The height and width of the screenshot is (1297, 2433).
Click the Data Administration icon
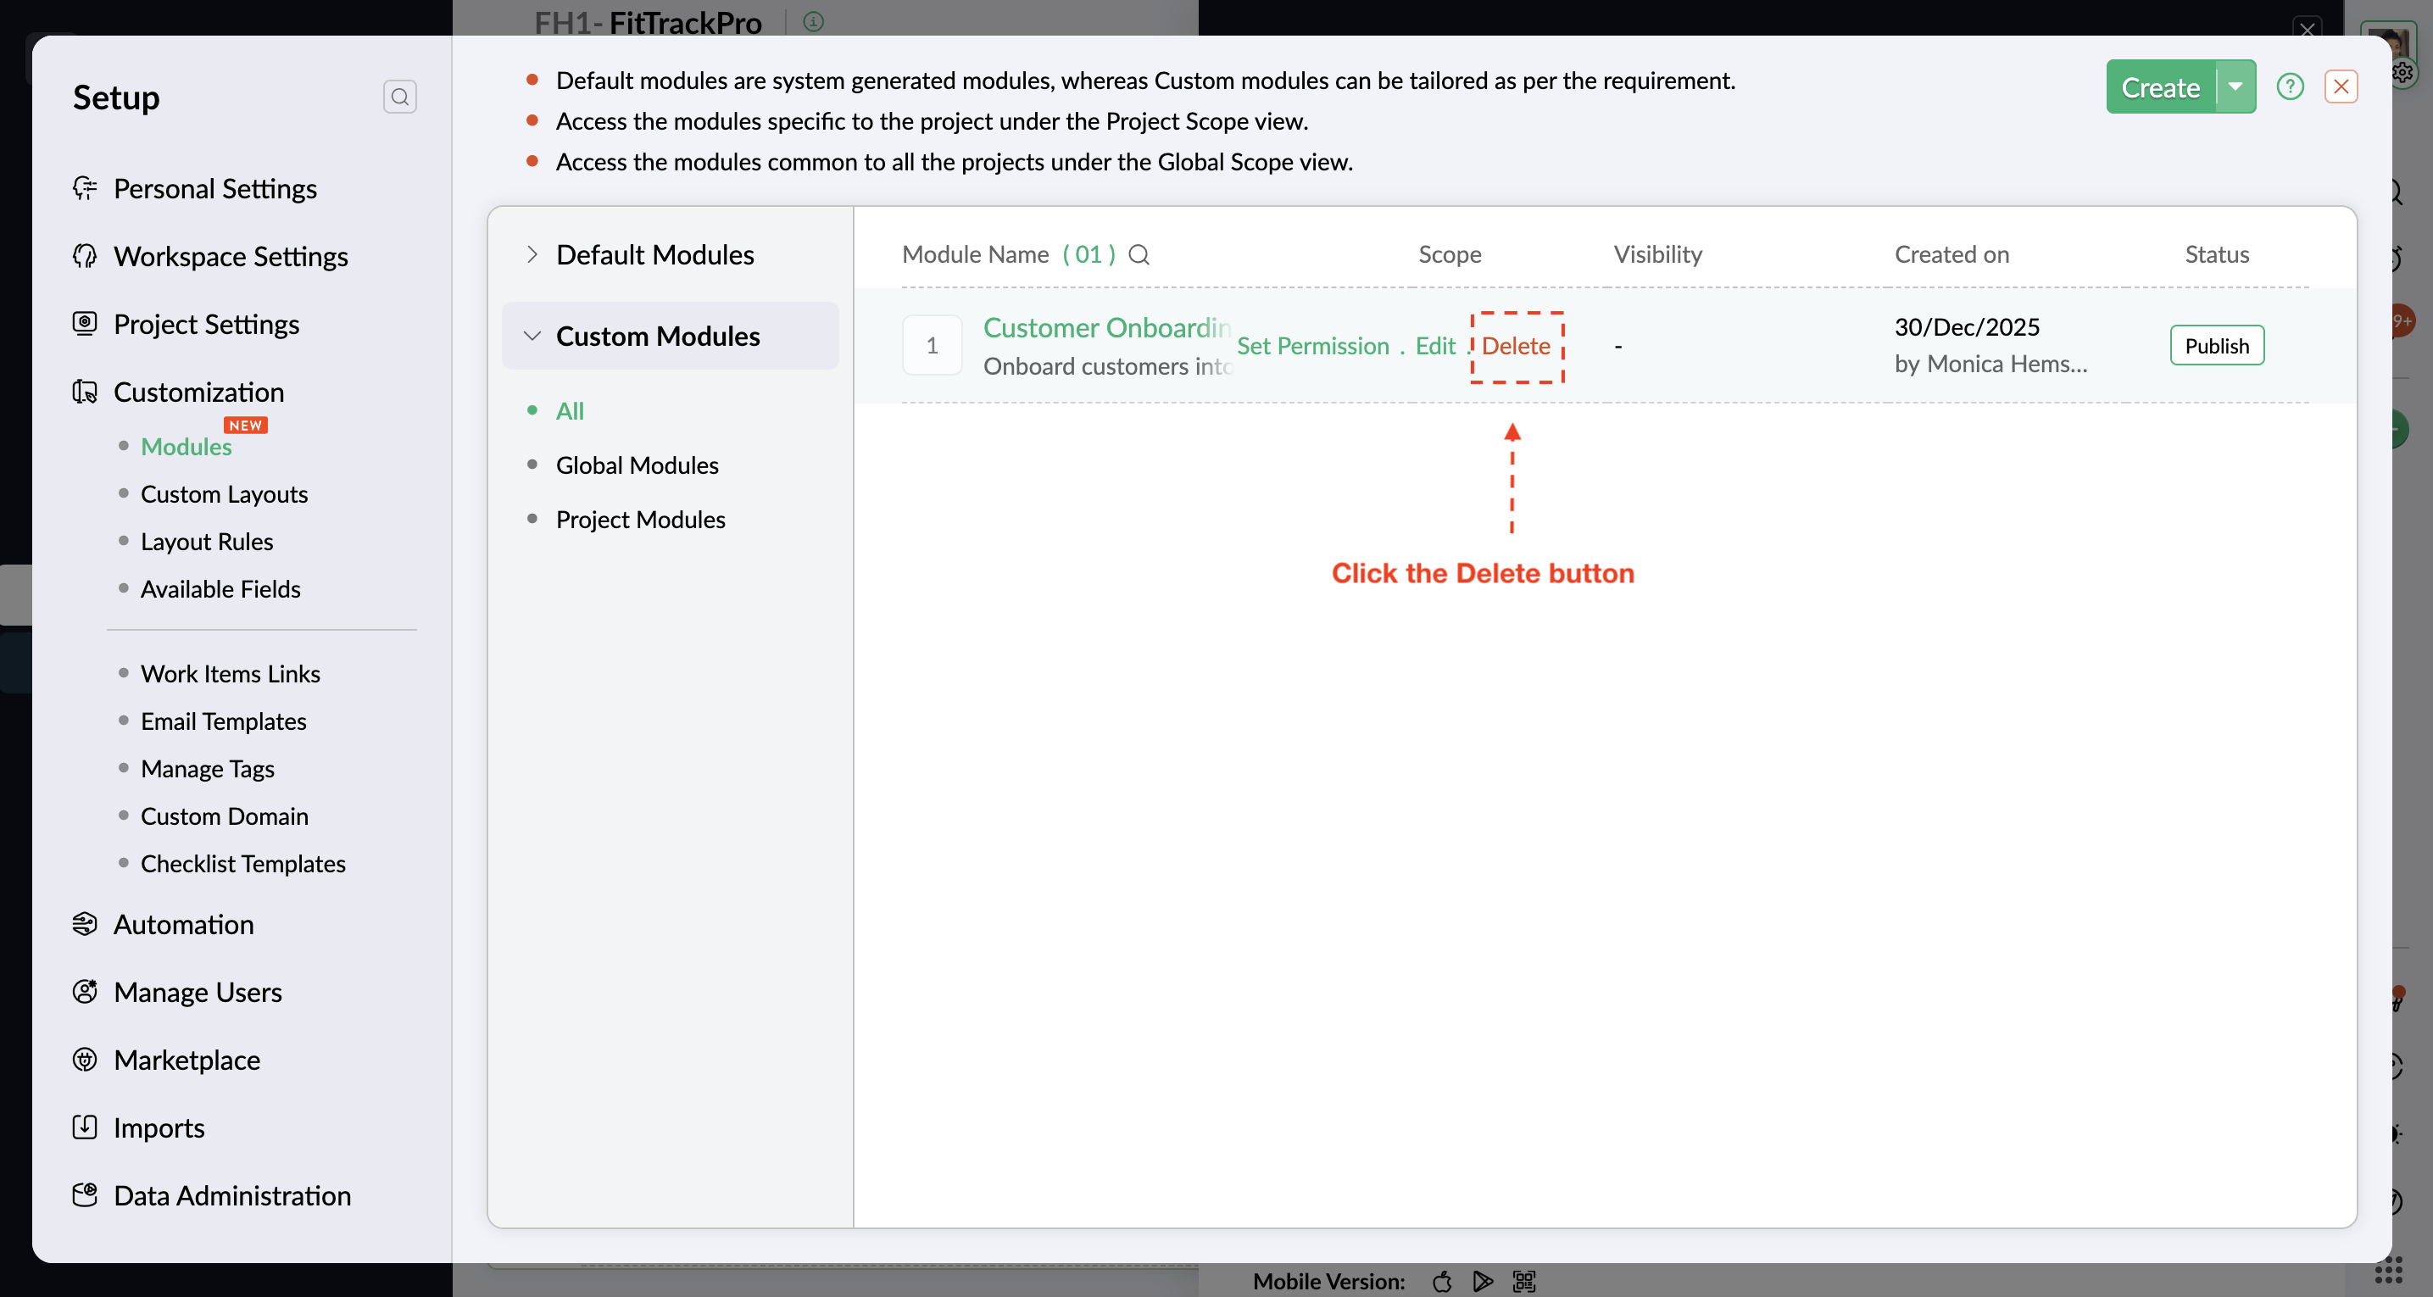coord(85,1195)
